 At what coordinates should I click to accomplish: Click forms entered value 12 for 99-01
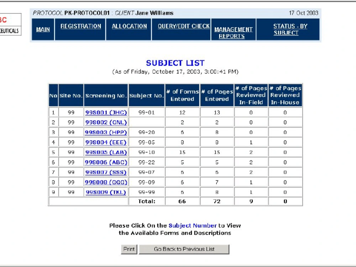click(x=182, y=112)
